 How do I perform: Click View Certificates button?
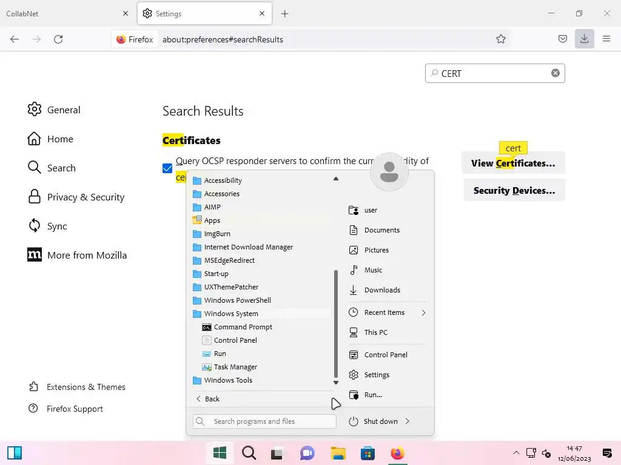tap(513, 163)
